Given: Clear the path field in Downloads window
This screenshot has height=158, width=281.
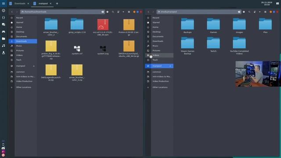Looking at the screenshot, I should [x=103, y=12].
